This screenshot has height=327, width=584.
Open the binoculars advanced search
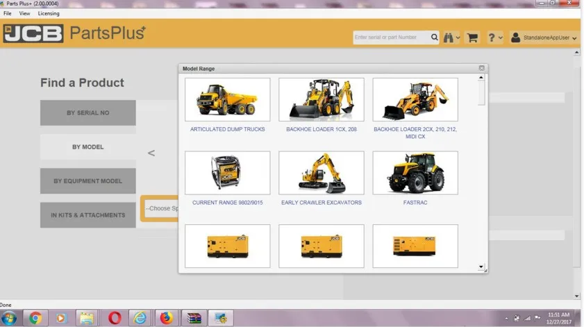point(451,37)
